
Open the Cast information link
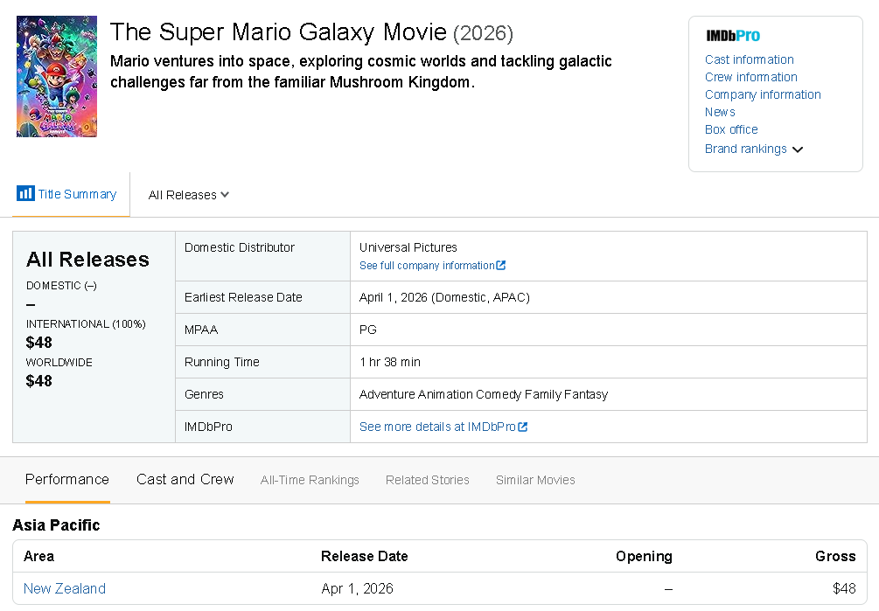[749, 59]
